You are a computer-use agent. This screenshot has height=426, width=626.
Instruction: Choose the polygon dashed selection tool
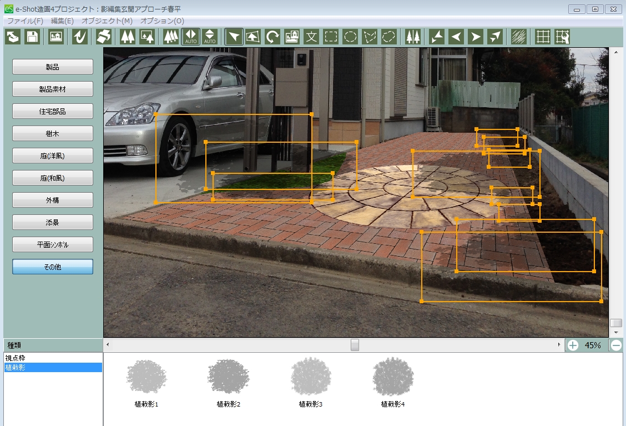click(x=370, y=37)
